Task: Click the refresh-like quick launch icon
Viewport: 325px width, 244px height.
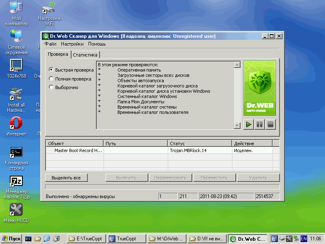Action: tap(47, 239)
